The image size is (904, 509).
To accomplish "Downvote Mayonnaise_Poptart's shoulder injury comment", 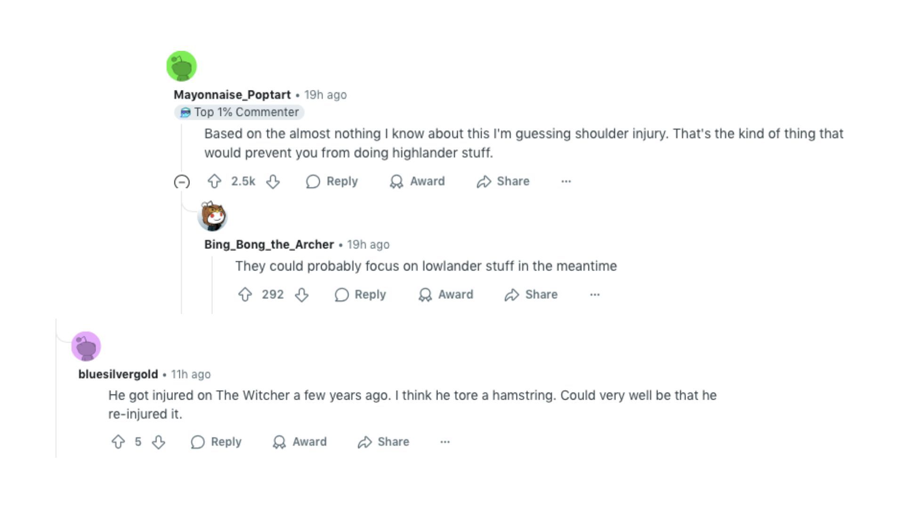I will click(x=273, y=181).
